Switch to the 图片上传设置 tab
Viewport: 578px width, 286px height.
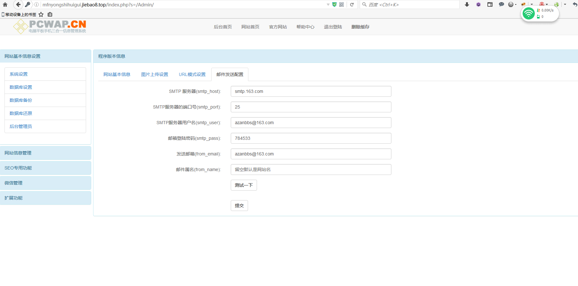[x=155, y=74]
